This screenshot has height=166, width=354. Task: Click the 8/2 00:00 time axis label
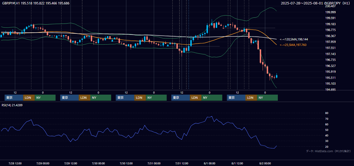tap(265, 164)
